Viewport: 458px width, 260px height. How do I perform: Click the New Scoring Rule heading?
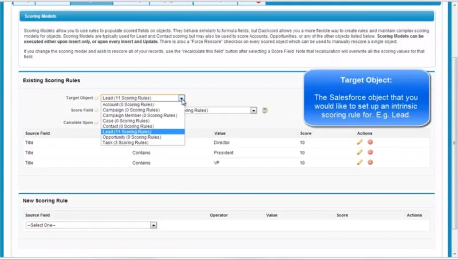pos(45,201)
